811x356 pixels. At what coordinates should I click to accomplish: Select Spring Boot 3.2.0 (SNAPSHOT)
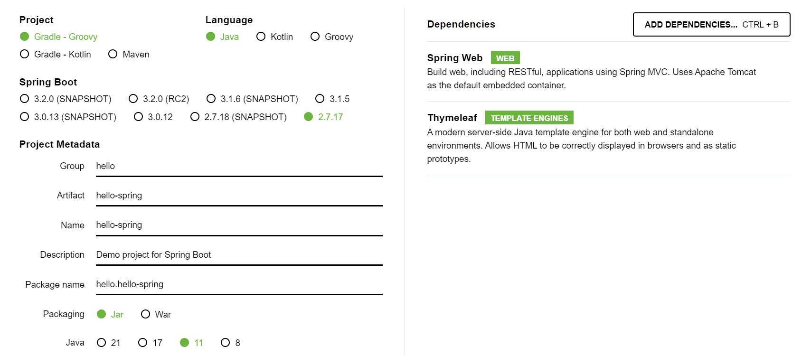[25, 99]
